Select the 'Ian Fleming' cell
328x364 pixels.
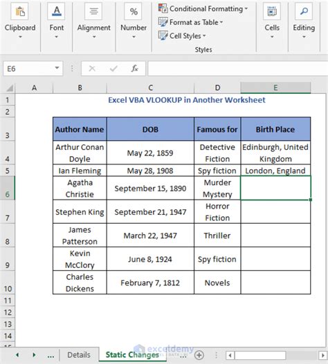[80, 171]
